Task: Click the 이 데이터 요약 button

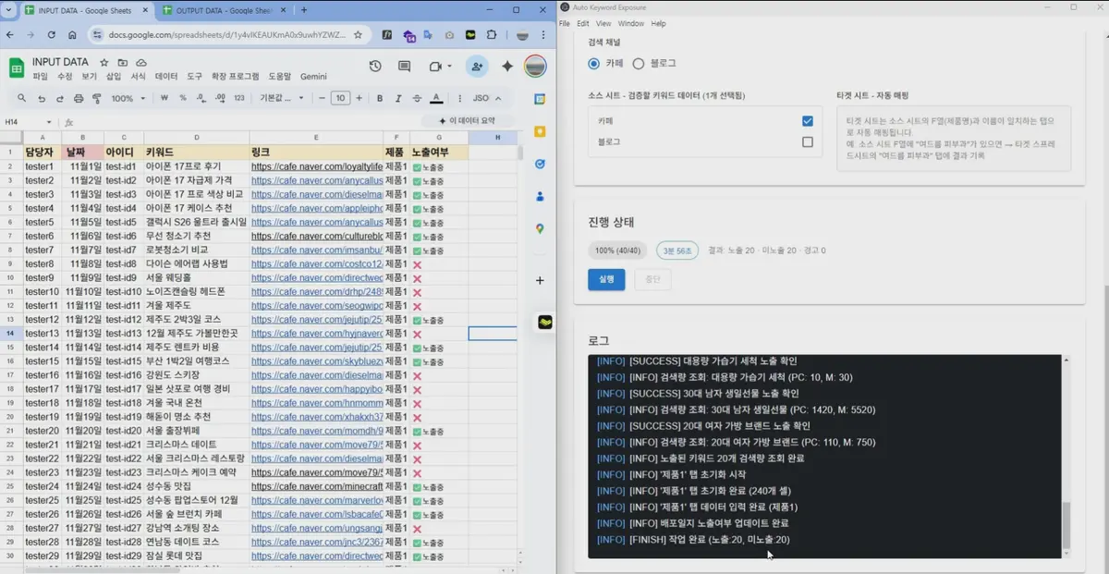Action: coord(466,121)
